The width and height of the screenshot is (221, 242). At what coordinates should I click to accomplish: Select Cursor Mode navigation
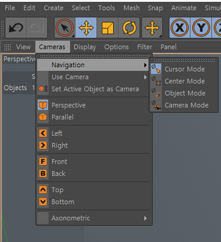[184, 69]
